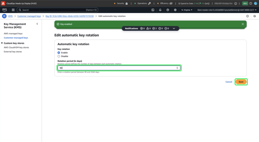
Task: Click the Efficiency money icon
Action: click(x=171, y=3)
